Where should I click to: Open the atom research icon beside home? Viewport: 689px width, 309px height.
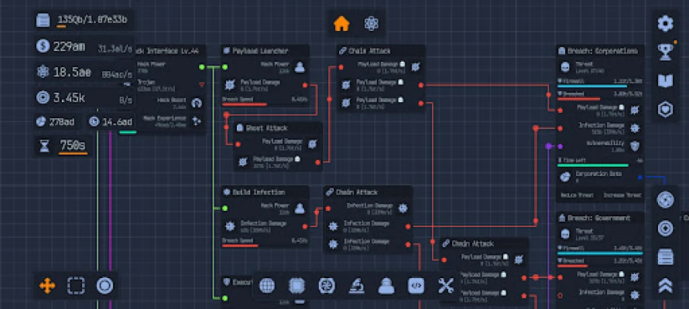click(372, 23)
